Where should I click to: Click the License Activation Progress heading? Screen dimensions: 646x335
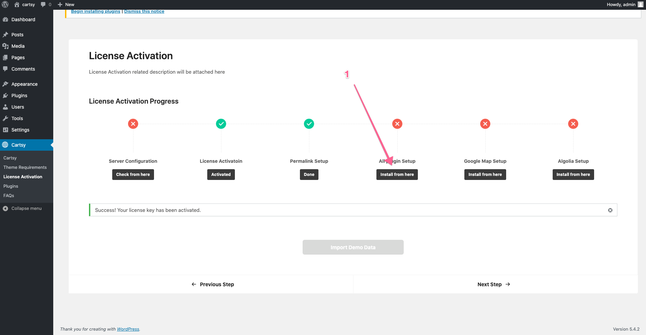pos(134,101)
